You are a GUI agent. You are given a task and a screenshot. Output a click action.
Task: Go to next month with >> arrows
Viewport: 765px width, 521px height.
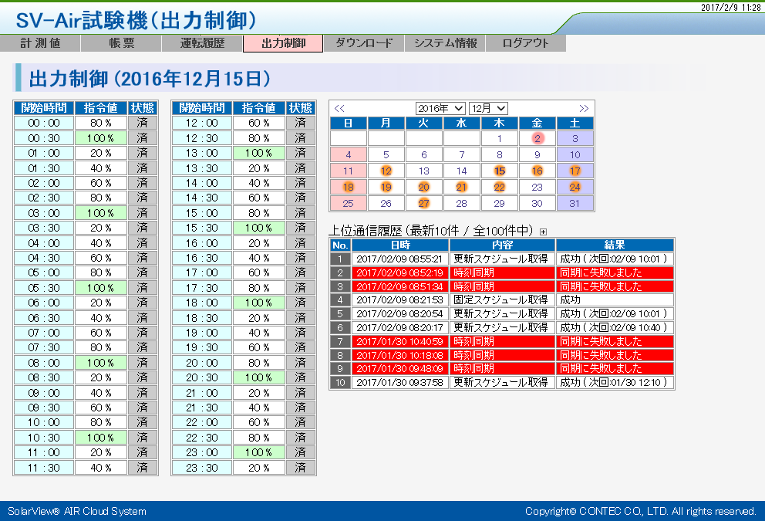584,108
